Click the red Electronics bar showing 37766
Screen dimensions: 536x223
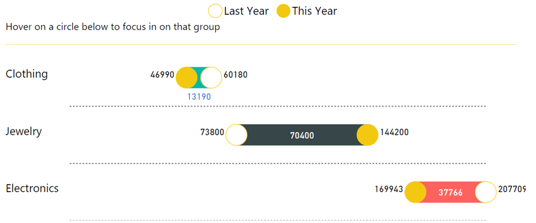coord(450,192)
